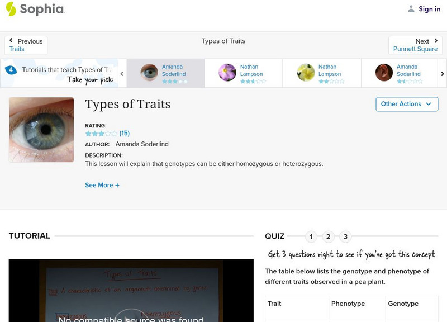
Task: Click the left chevron of the tutorial carousel
Action: (121, 73)
